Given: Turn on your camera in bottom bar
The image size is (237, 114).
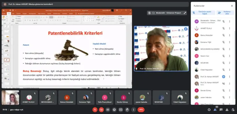Looking at the screenshot, I should point(101,110).
